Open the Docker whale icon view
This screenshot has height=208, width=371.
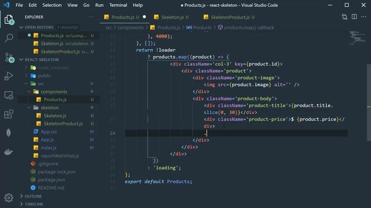pyautogui.click(x=9, y=152)
